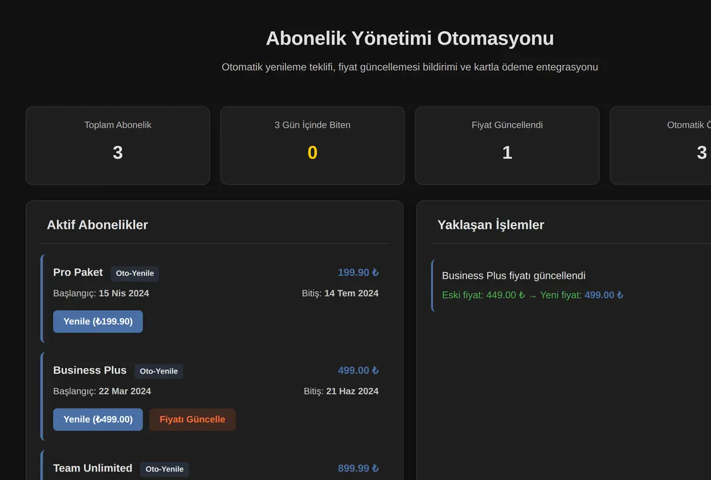Click the Yenile (₺199.90) button for Pro Paket
This screenshot has height=480, width=711.
(x=98, y=321)
